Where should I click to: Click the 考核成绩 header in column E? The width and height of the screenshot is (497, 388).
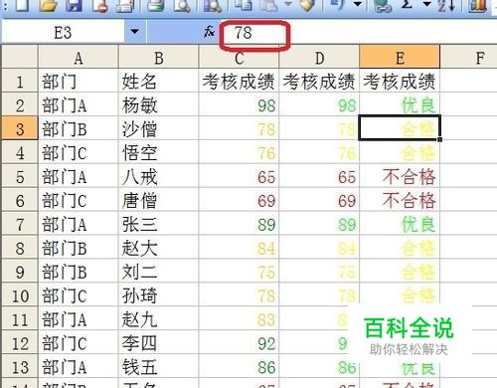pos(400,82)
